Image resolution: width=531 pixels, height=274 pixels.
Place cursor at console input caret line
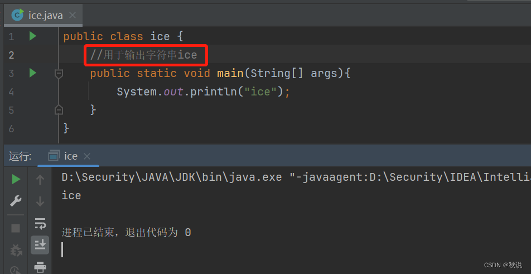[x=62, y=250]
